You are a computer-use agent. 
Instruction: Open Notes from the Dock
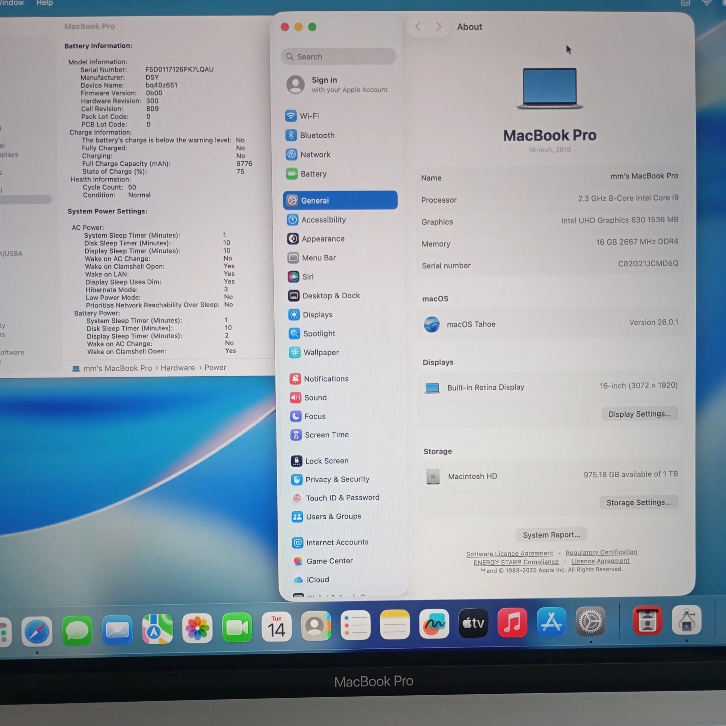394,624
